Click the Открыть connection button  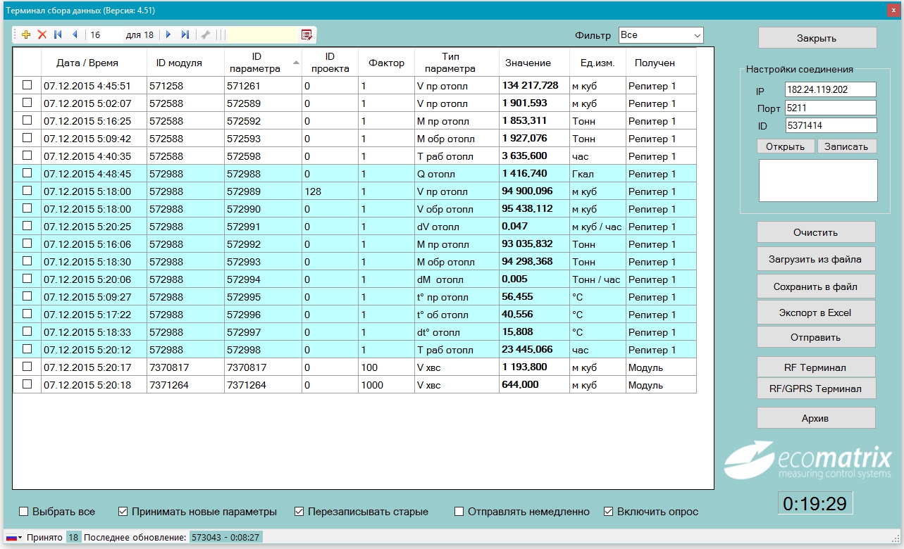786,146
